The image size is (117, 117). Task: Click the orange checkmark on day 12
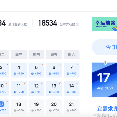[x=42, y=83]
